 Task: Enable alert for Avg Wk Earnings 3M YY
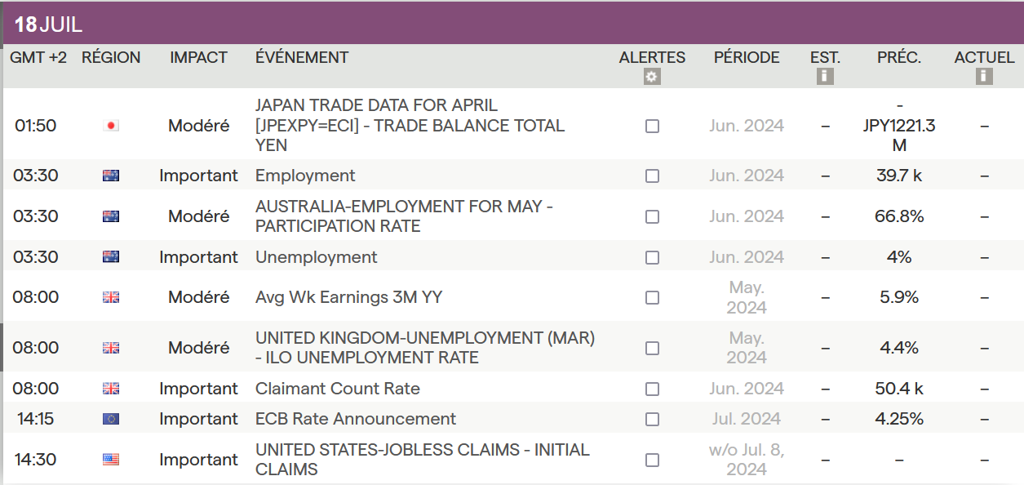coord(652,298)
